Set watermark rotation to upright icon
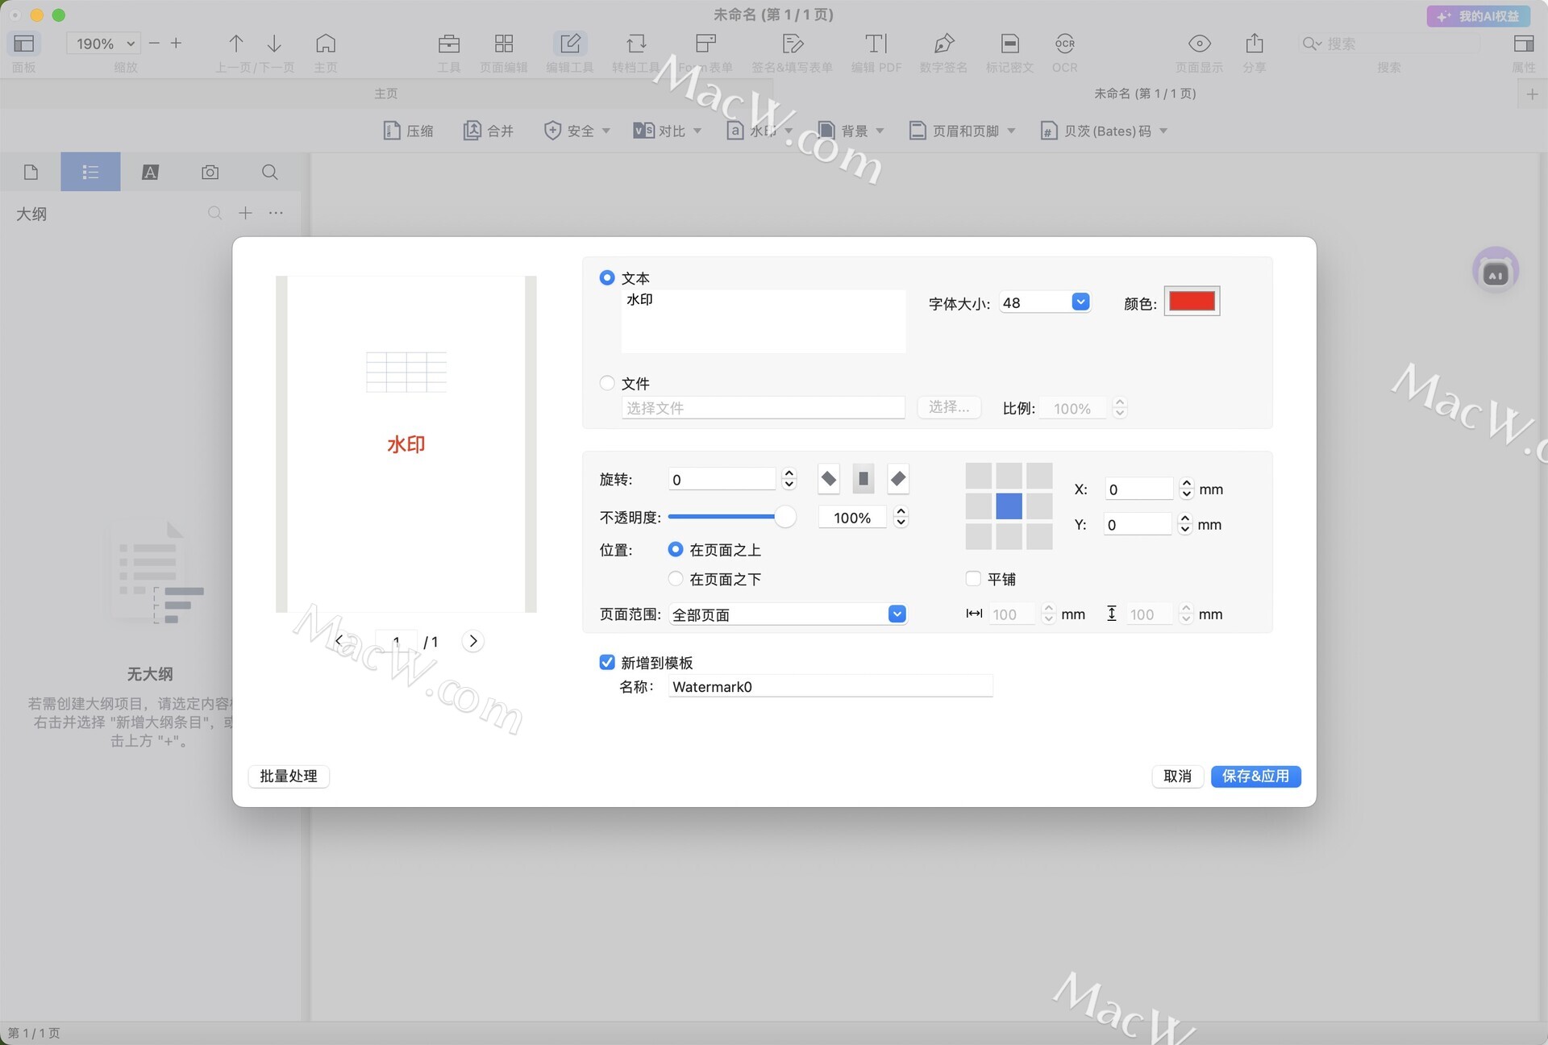 (863, 479)
